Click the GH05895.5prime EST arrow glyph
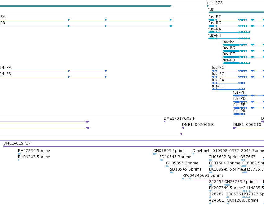Viewport: 264px width, 205px height. (155, 154)
